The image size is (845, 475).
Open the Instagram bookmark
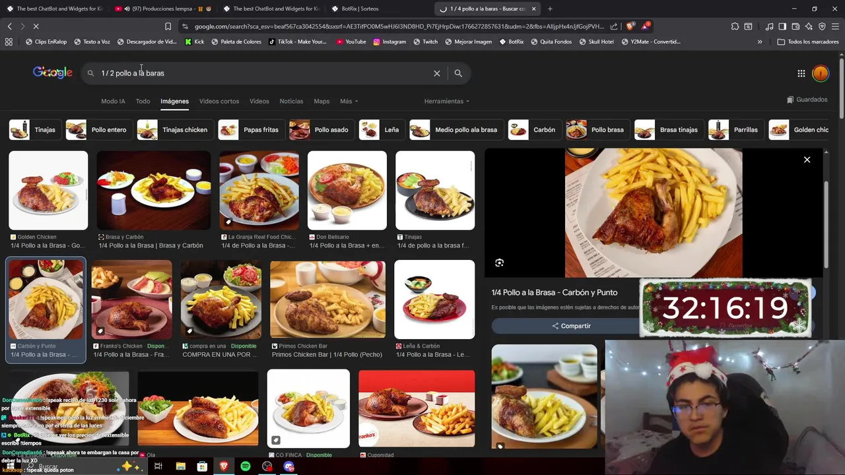389,42
